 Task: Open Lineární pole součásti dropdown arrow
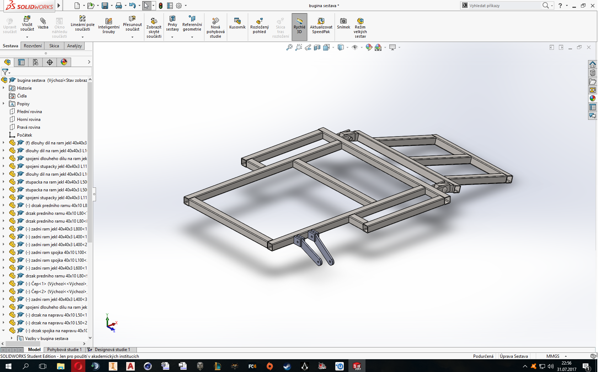(82, 37)
